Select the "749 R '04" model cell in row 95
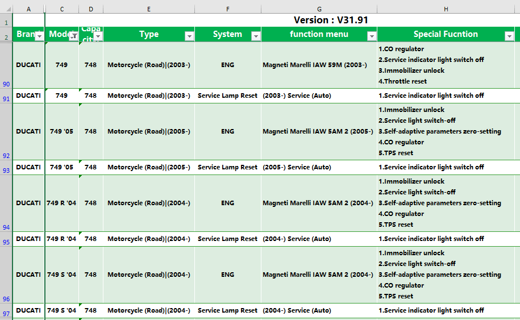Screen dimensions: 520x320 [x=62, y=239]
